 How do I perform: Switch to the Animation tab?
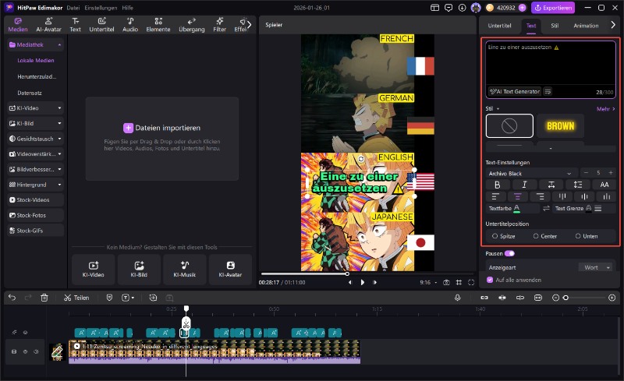click(586, 26)
